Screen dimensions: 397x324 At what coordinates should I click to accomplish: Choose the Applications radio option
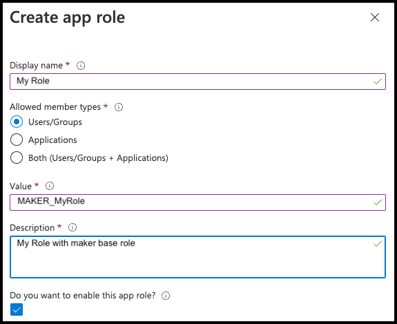pyautogui.click(x=17, y=140)
